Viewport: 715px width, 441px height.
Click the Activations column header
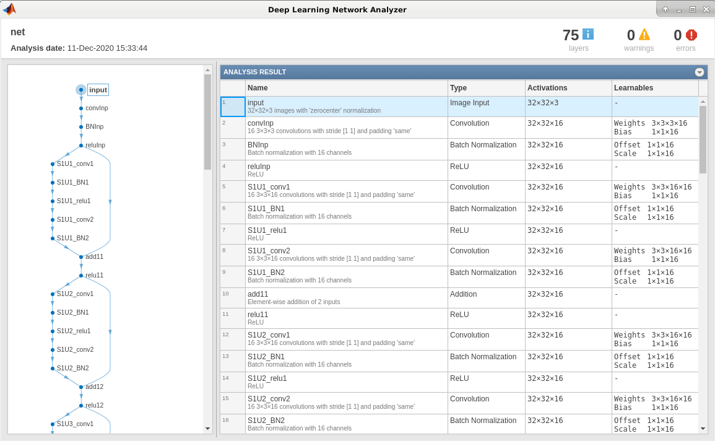point(568,88)
